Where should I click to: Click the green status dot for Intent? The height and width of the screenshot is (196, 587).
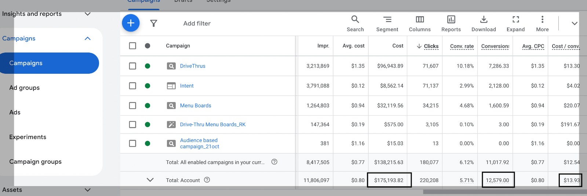pos(147,86)
